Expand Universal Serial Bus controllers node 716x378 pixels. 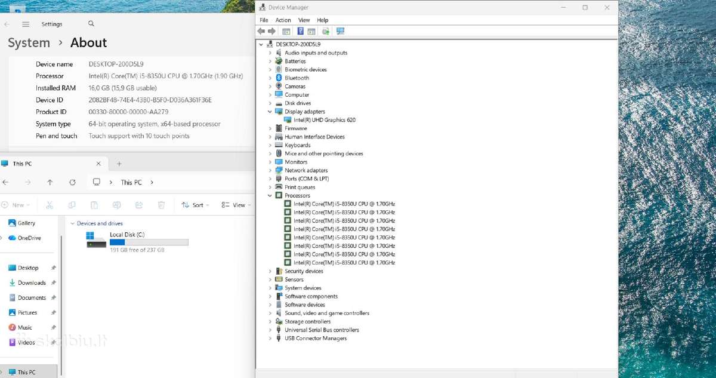point(270,330)
